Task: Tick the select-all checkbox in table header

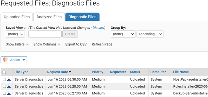Action: 4,72
